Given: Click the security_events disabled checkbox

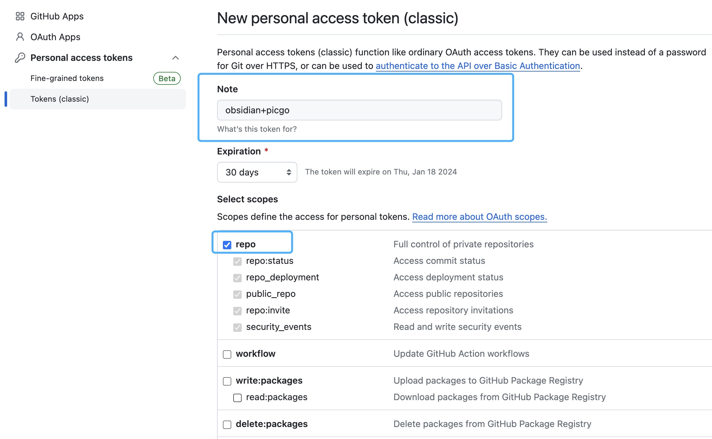Looking at the screenshot, I should (x=237, y=327).
